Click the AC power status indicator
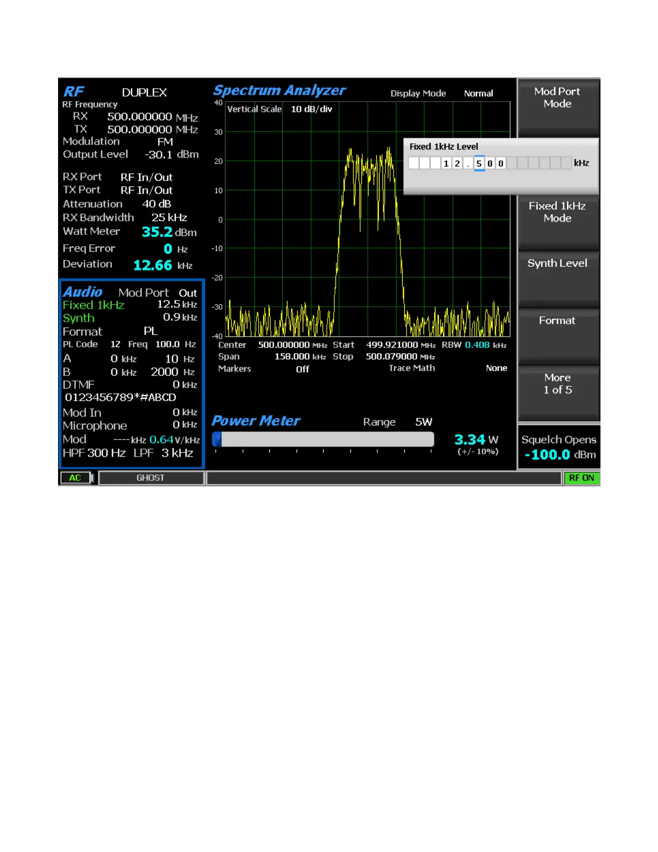 75,478
